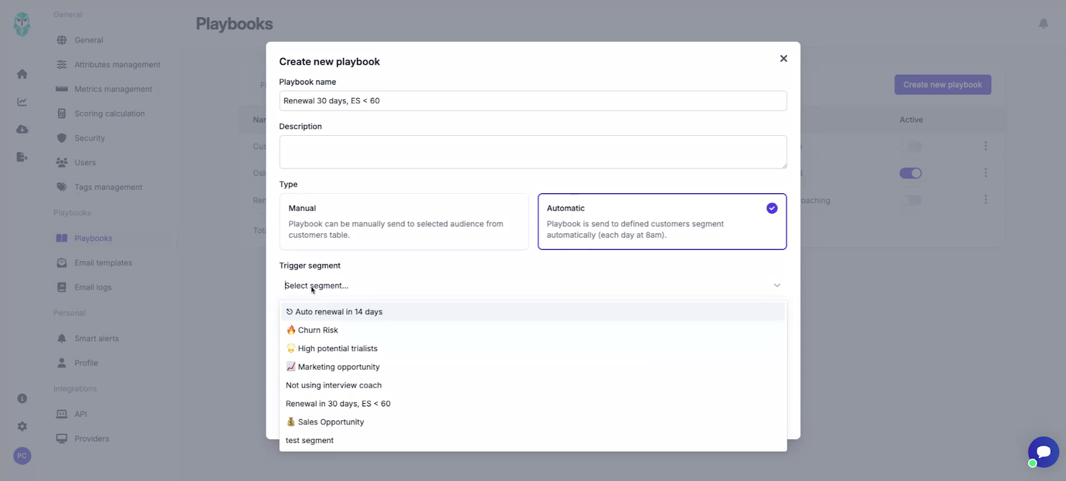Open the analytics chart icon in left rail
Screen dimensions: 1066x481
tap(22, 102)
